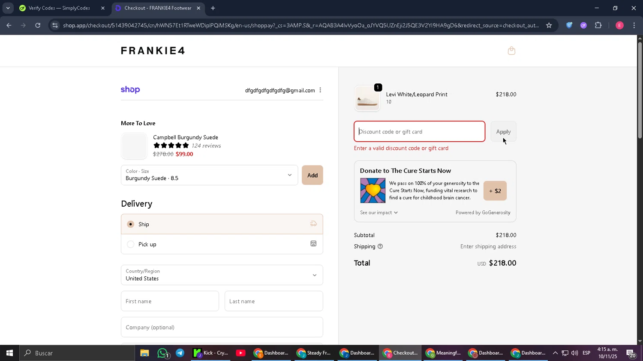Image resolution: width=643 pixels, height=361 pixels.
Task: Open WhatsApp from taskbar
Action: tap(163, 353)
